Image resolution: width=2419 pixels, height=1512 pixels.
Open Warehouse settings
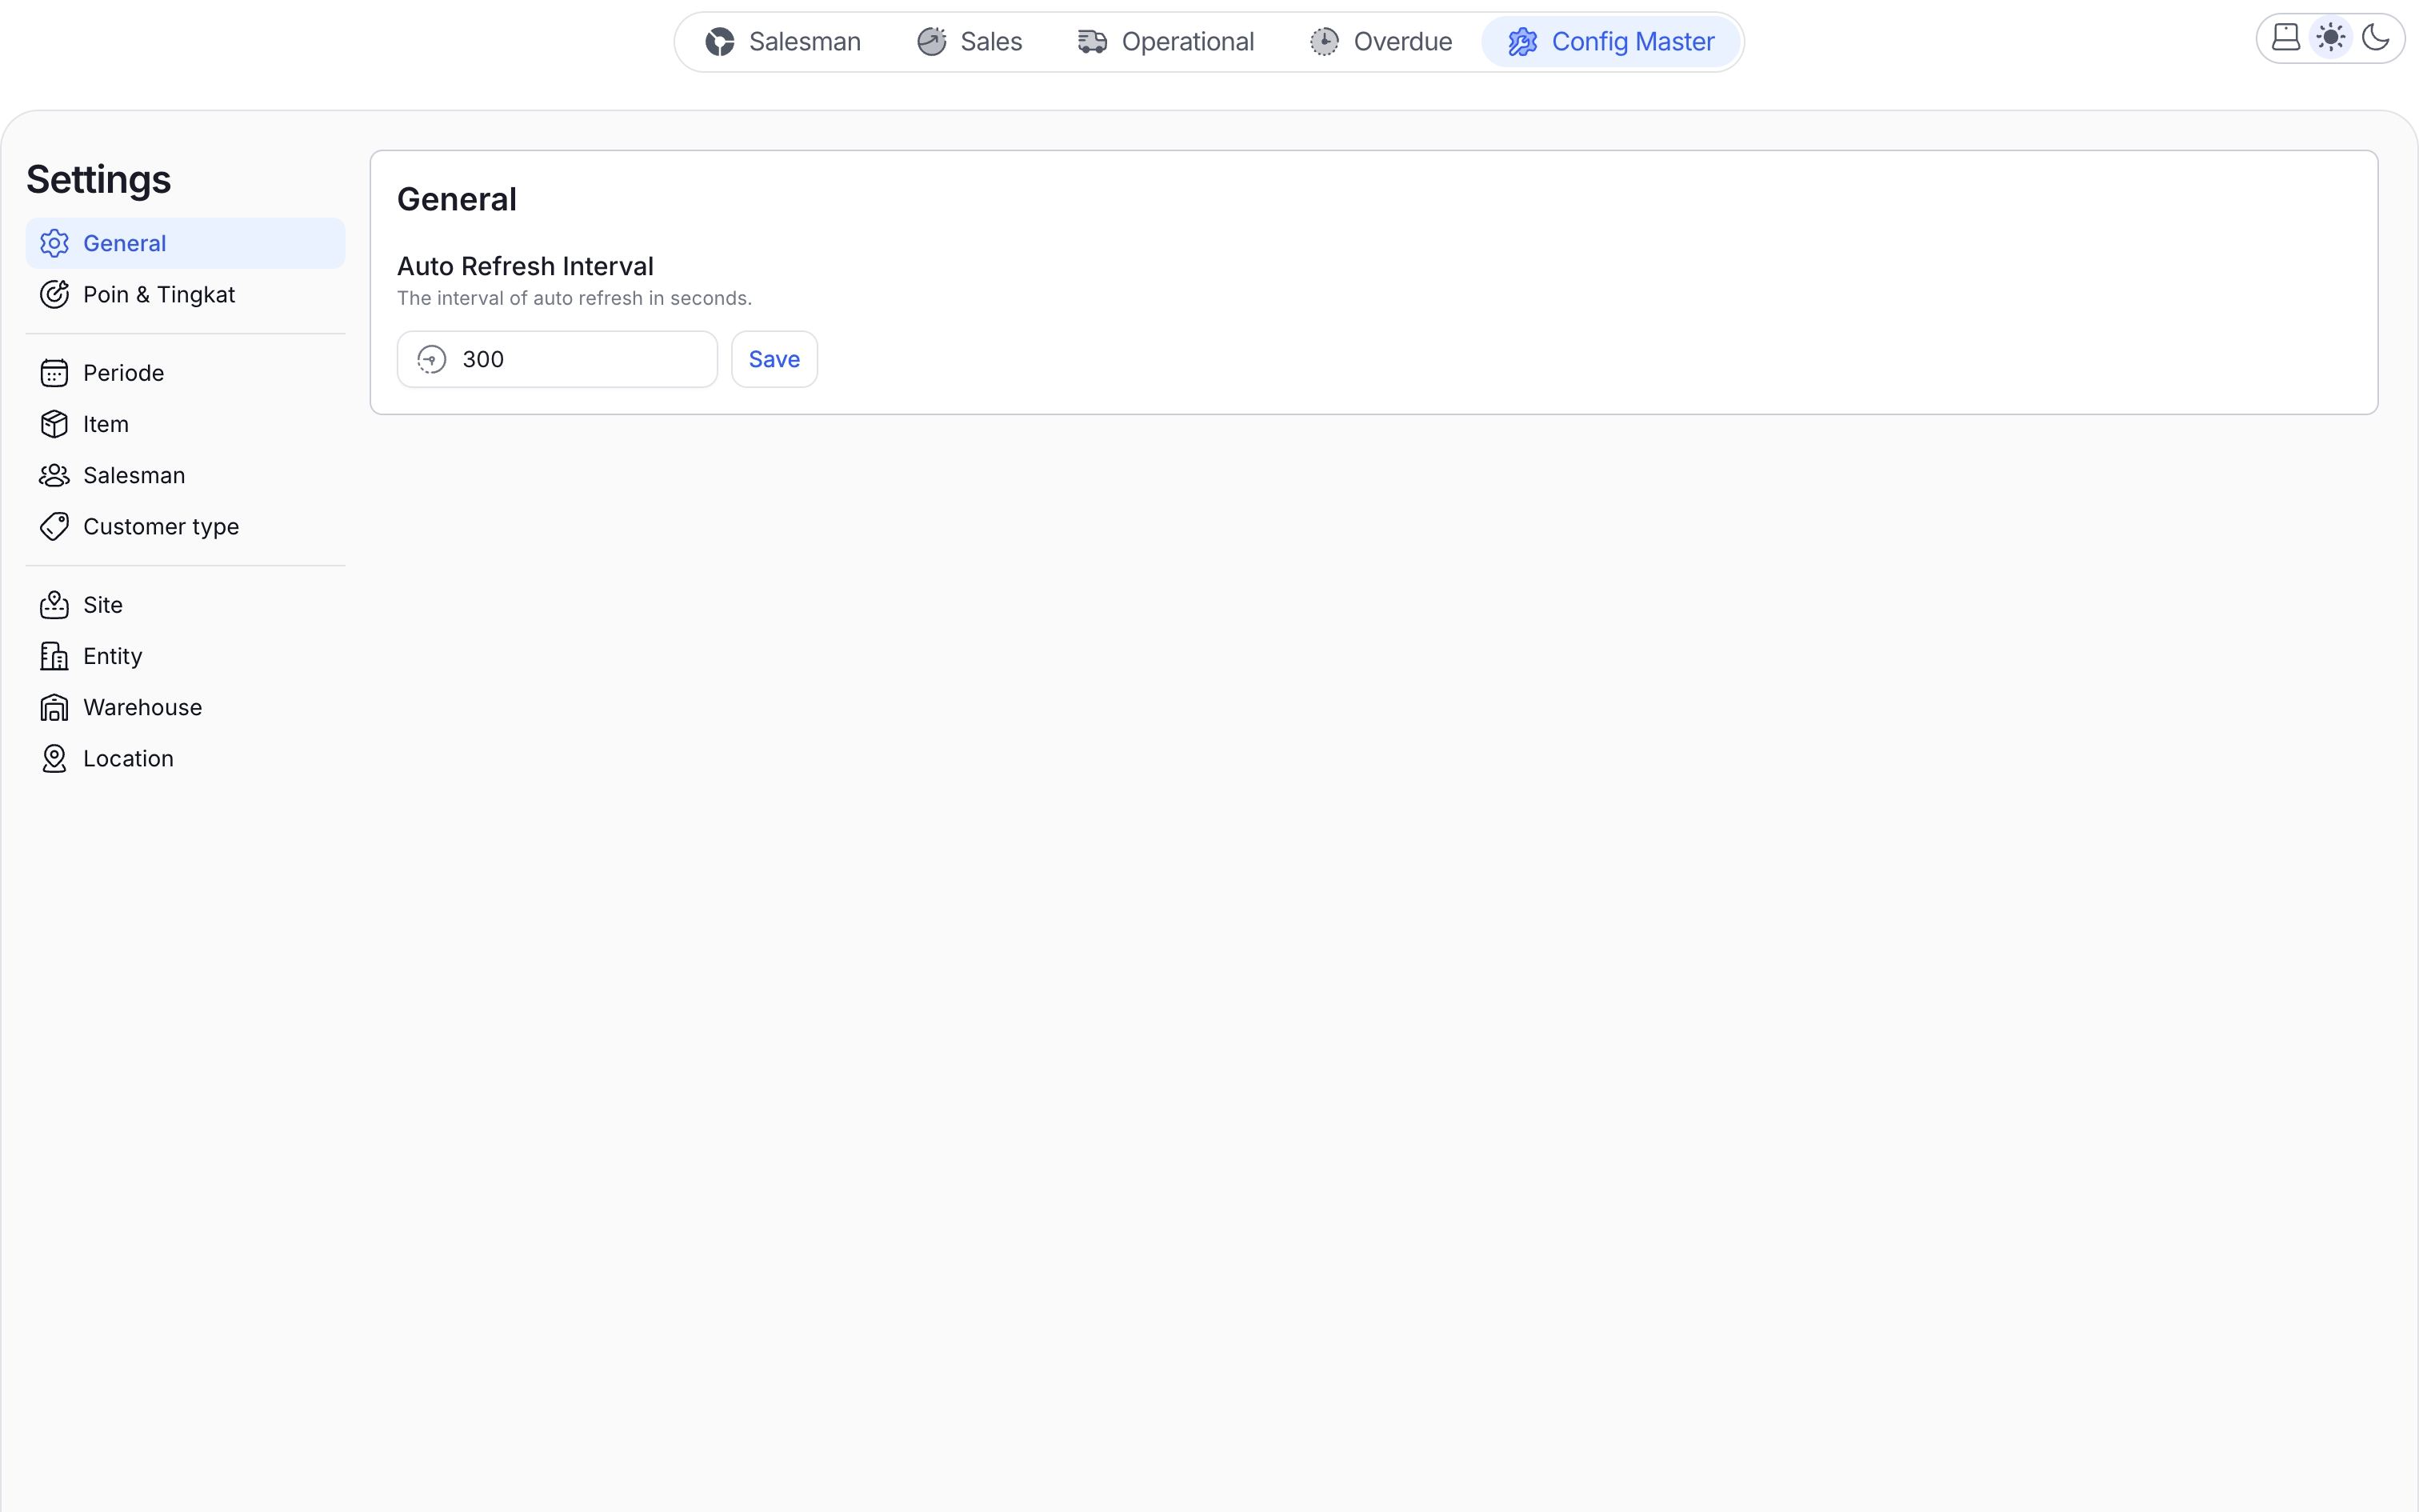(x=186, y=707)
